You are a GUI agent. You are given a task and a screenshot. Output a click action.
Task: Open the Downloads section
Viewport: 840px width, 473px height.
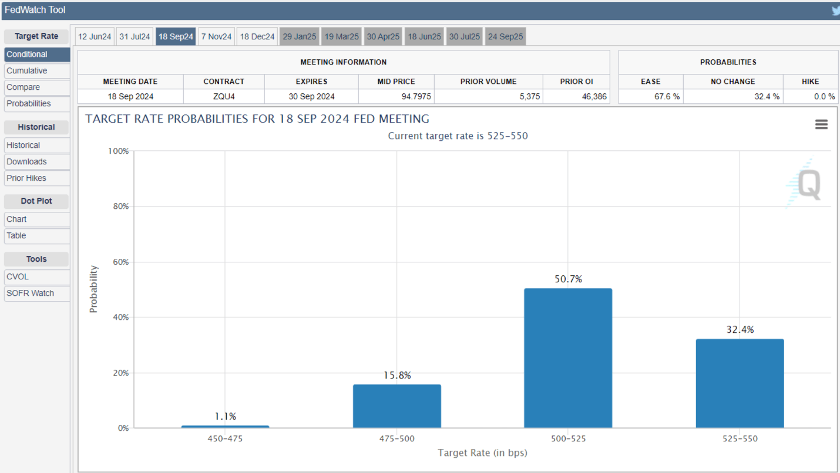[26, 161]
